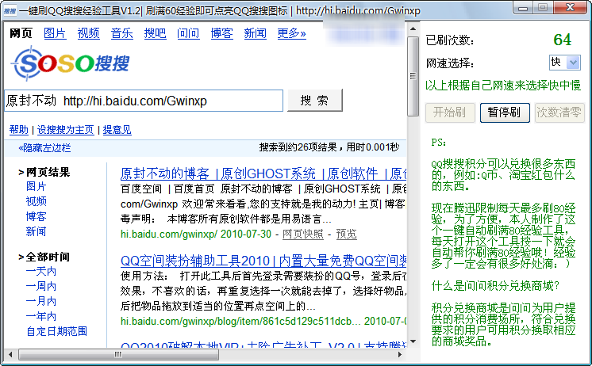Open the 新闻 tab in top navigation
592x366 pixels.
click(255, 33)
